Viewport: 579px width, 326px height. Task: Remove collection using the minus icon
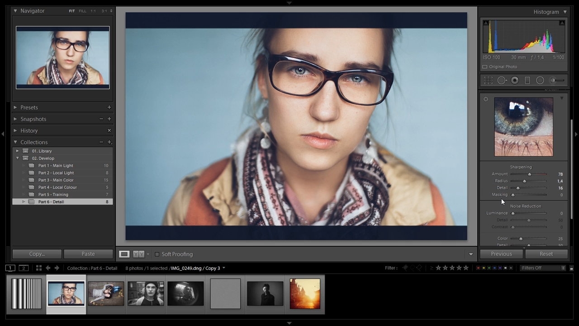(x=101, y=142)
